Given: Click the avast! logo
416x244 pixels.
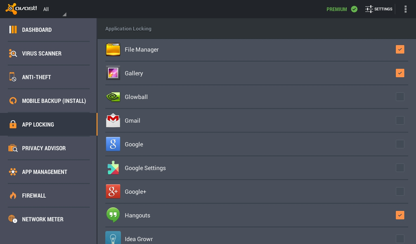Looking at the screenshot, I should click(x=21, y=9).
